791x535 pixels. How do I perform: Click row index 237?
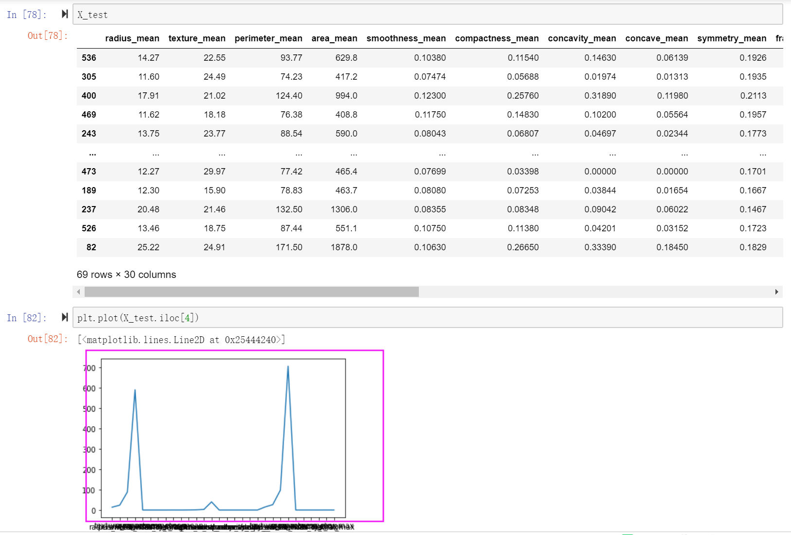click(89, 209)
